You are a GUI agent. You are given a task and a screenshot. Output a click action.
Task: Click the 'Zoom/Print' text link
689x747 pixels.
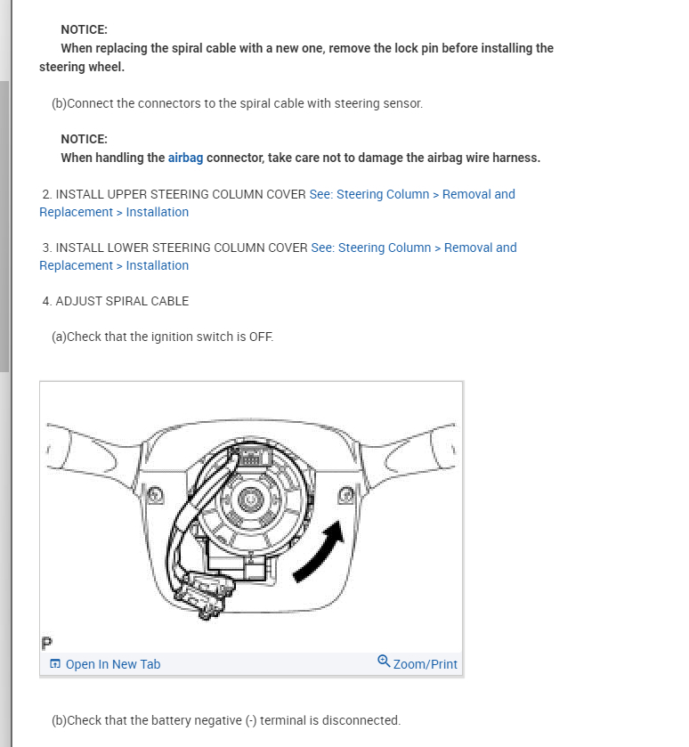click(x=426, y=664)
